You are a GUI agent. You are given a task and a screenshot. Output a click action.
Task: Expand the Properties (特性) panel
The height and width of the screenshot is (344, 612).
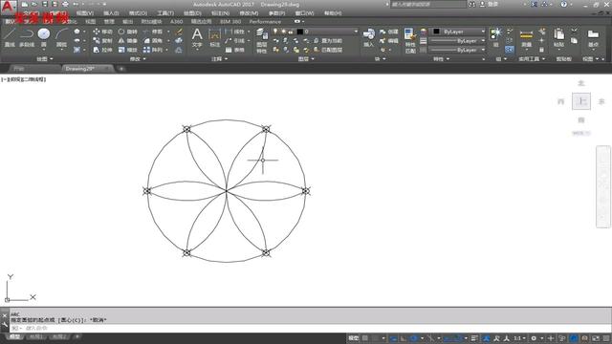click(x=441, y=59)
